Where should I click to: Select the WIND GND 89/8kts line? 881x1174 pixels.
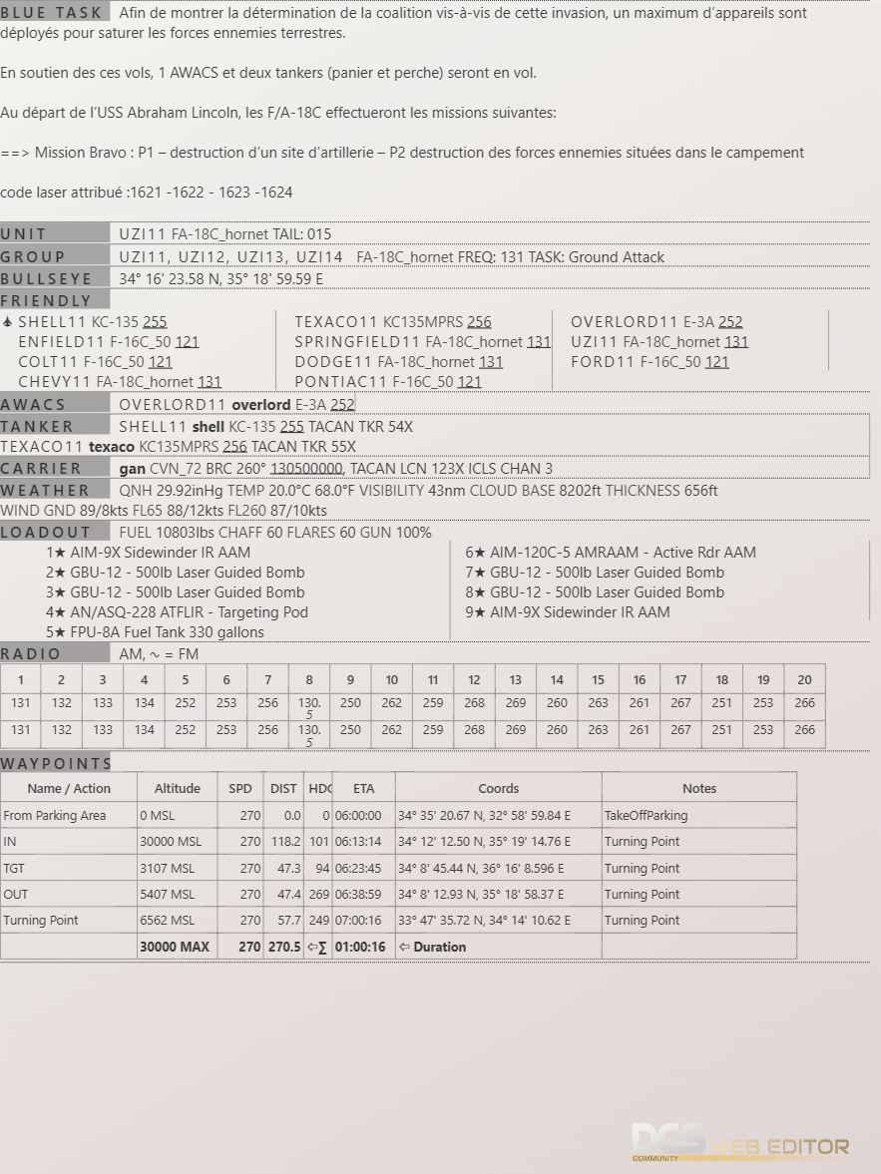point(164,511)
